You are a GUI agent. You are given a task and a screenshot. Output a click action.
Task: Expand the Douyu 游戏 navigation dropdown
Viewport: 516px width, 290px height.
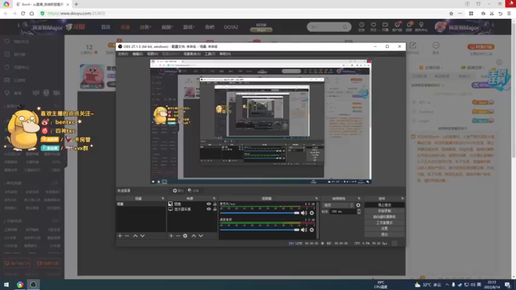189,27
